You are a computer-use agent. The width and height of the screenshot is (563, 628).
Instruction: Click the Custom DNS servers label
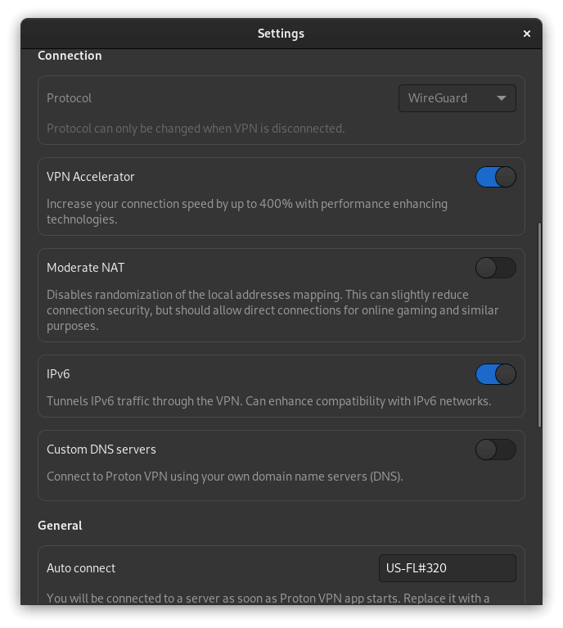[x=101, y=450]
